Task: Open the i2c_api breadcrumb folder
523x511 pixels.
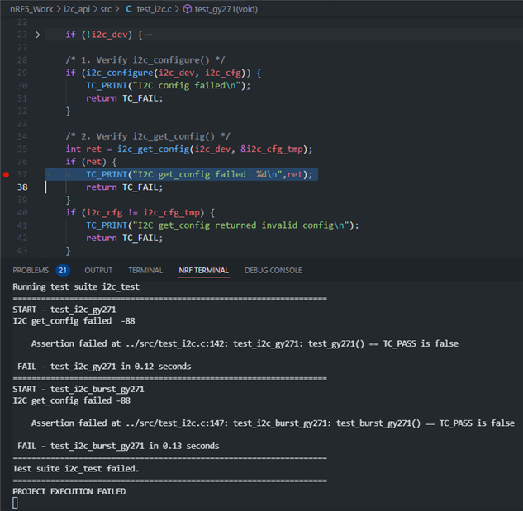Action: (x=77, y=9)
